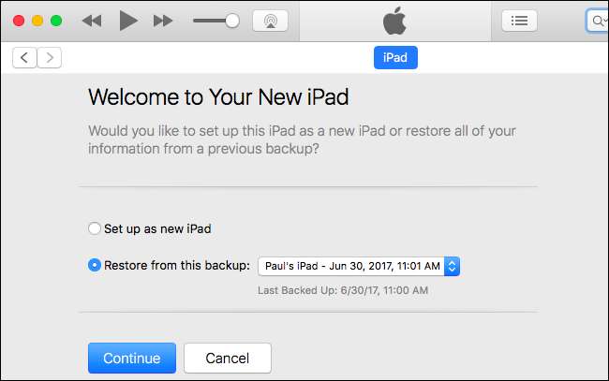Go forward using the right chevron
Image resolution: width=609 pixels, height=381 pixels.
pyautogui.click(x=50, y=58)
